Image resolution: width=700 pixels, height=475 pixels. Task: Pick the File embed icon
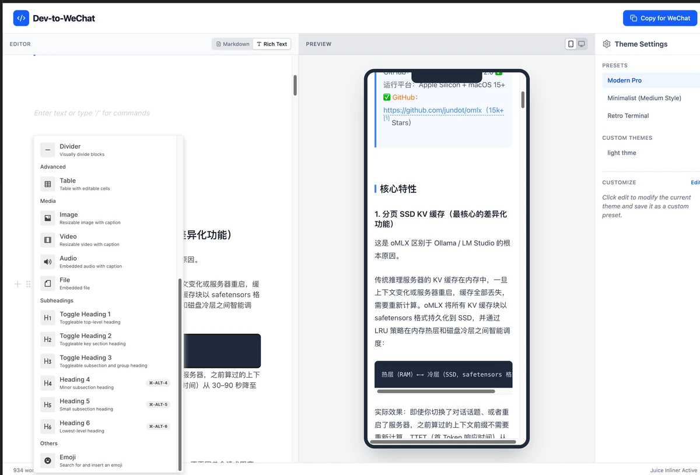click(48, 283)
